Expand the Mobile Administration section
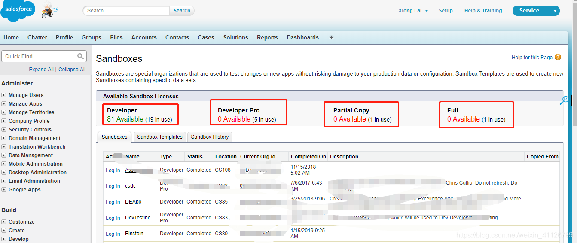This screenshot has height=243, width=577. pyautogui.click(x=3, y=164)
